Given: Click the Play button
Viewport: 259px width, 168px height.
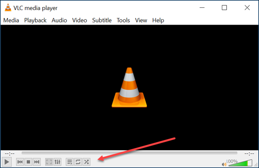Looking at the screenshot, I should tap(6, 162).
